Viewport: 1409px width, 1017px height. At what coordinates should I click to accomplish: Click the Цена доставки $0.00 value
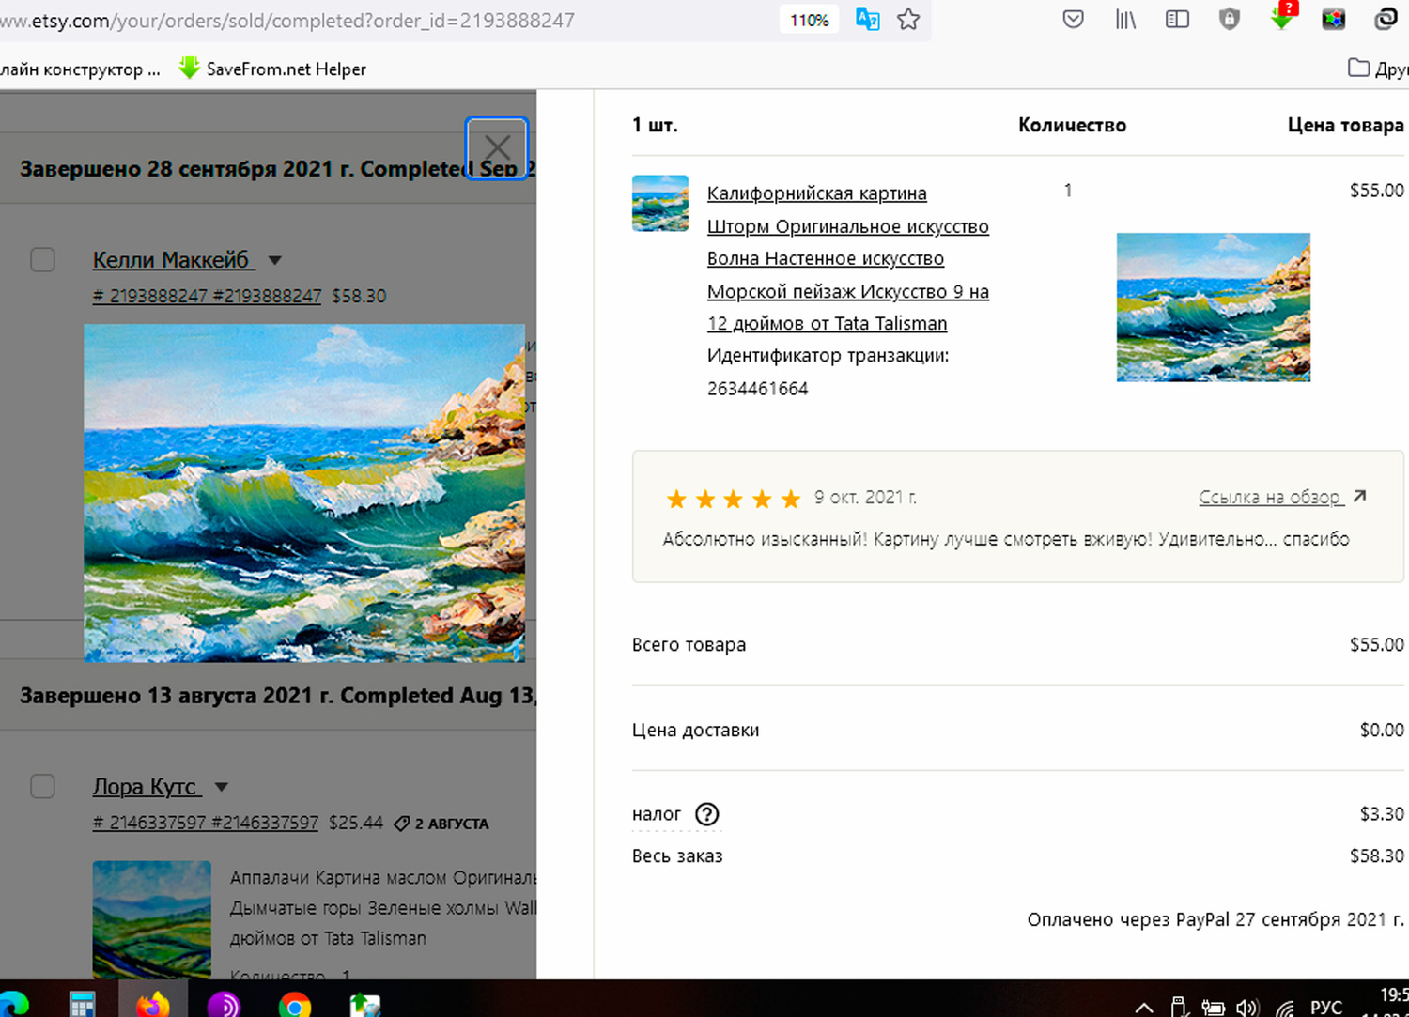(1382, 730)
